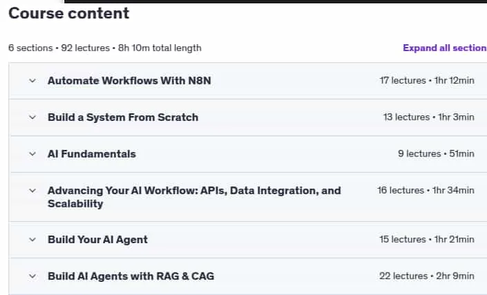Click the 17 lectures • 1hr 12min label
The height and width of the screenshot is (295, 487).
point(427,80)
